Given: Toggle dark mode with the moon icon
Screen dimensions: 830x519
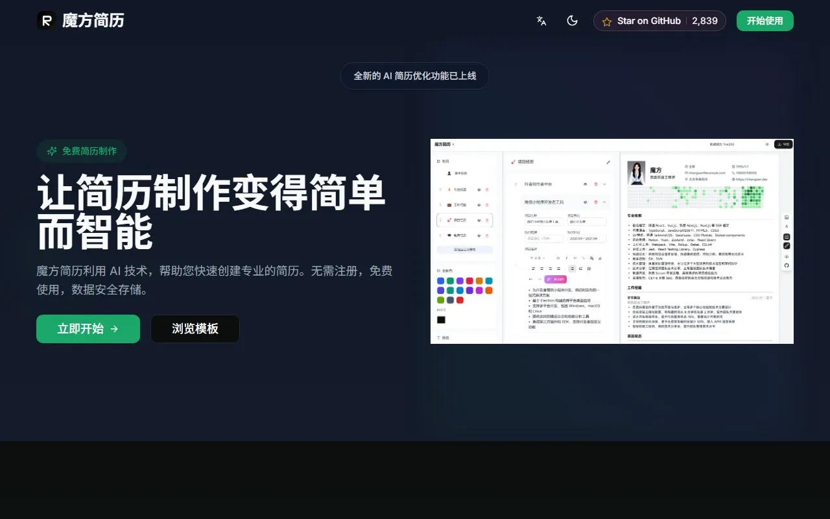Looking at the screenshot, I should pos(572,21).
